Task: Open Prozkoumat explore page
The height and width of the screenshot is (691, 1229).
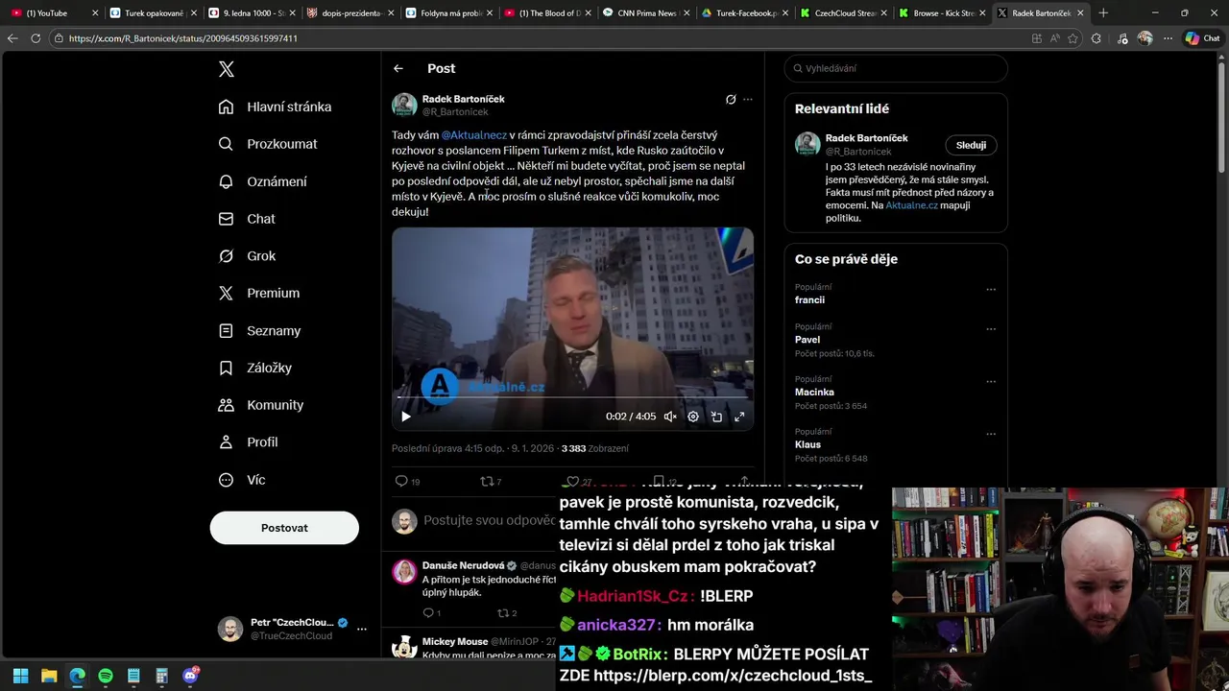Action: (268, 144)
